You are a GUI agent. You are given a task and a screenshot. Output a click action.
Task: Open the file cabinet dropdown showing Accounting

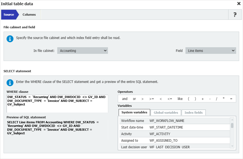point(82,51)
